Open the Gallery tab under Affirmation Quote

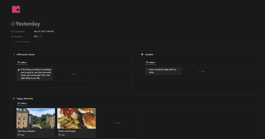coord(22,62)
